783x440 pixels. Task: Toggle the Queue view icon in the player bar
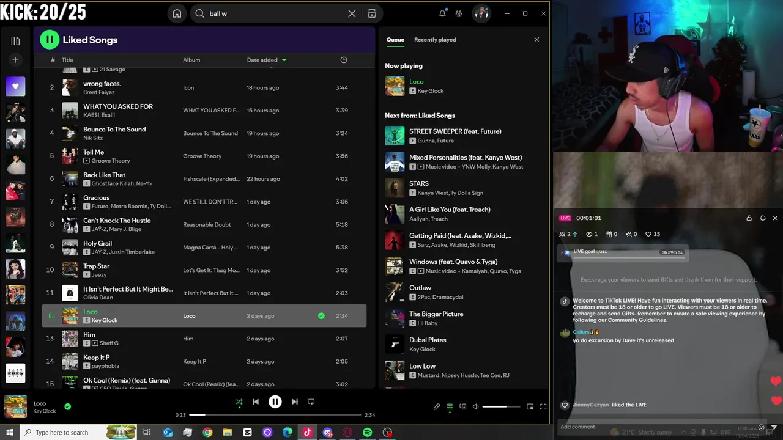pyautogui.click(x=450, y=407)
